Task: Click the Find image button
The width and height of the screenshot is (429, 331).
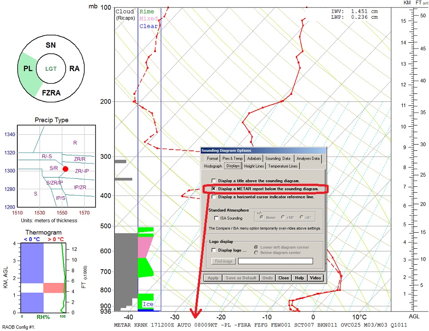Action: point(223,261)
